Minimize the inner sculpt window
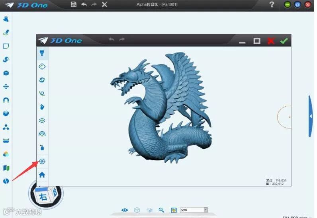 (242, 43)
